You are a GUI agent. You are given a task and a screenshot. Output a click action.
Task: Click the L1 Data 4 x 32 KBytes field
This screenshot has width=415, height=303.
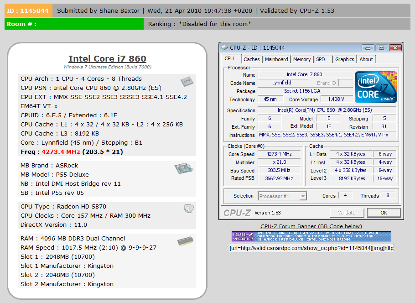pos(351,154)
